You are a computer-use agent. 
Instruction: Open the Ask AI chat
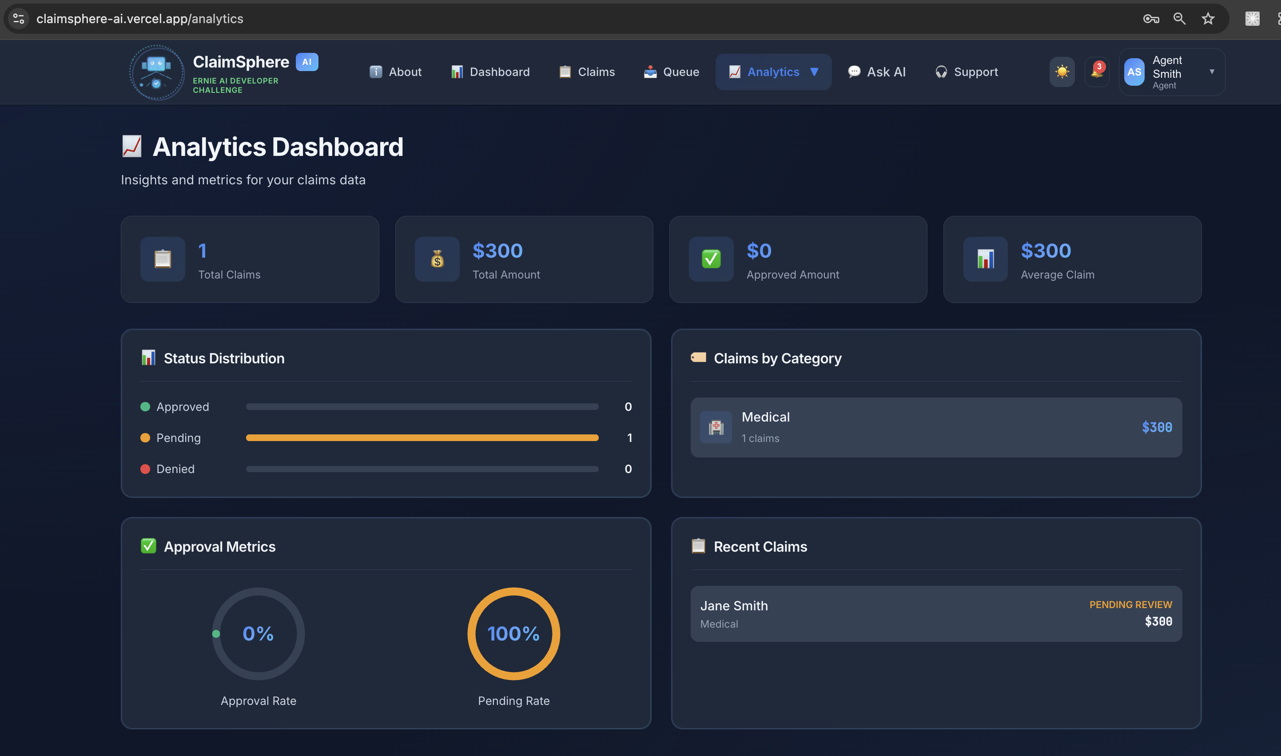pyautogui.click(x=877, y=72)
